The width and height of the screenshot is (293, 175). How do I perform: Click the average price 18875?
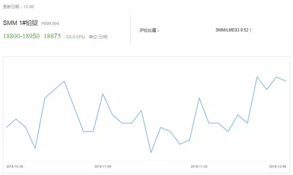52,36
